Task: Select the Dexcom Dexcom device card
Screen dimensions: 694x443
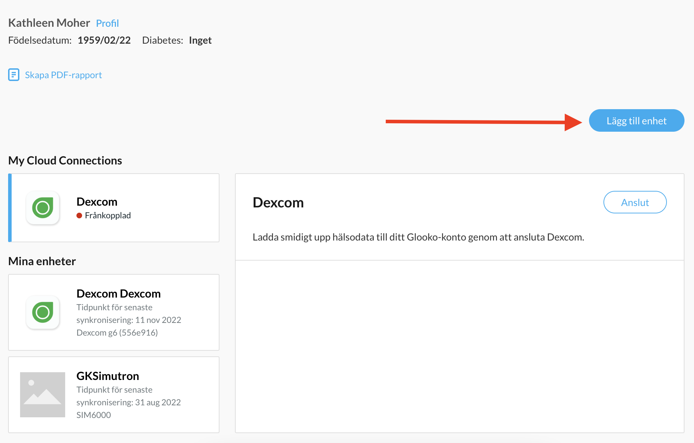Action: 114,312
